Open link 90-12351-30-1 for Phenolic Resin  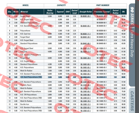point(86,85)
